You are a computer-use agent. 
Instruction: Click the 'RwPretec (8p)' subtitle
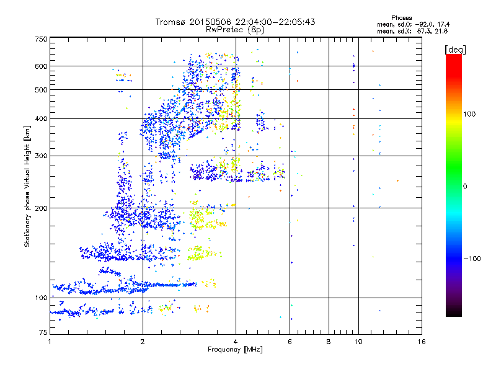(x=235, y=30)
